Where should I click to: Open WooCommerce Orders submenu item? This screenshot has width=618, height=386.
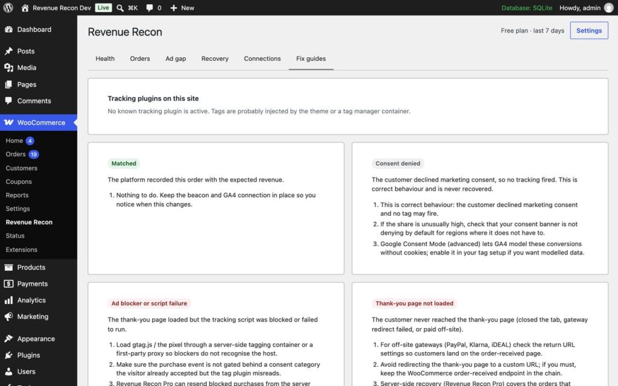tap(15, 154)
